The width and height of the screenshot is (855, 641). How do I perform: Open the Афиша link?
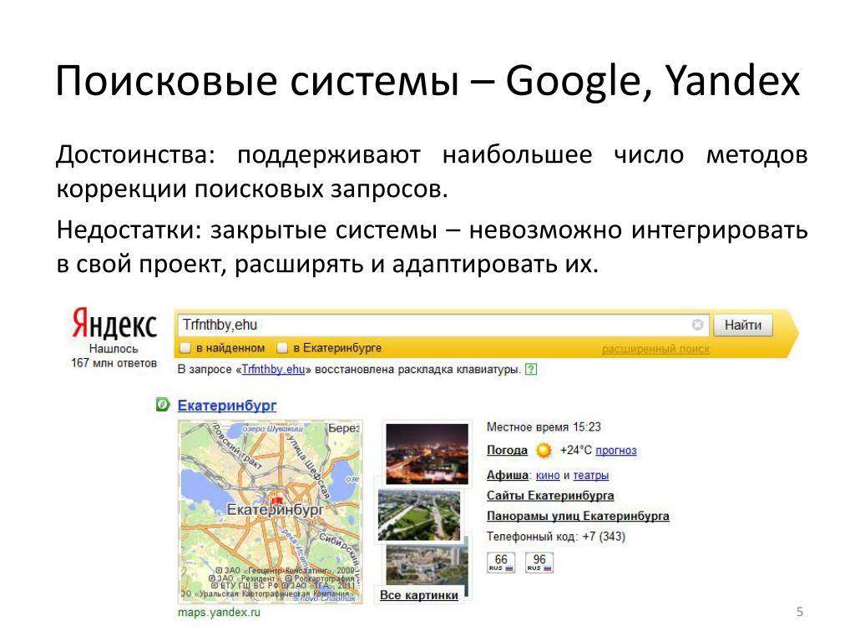pos(507,475)
